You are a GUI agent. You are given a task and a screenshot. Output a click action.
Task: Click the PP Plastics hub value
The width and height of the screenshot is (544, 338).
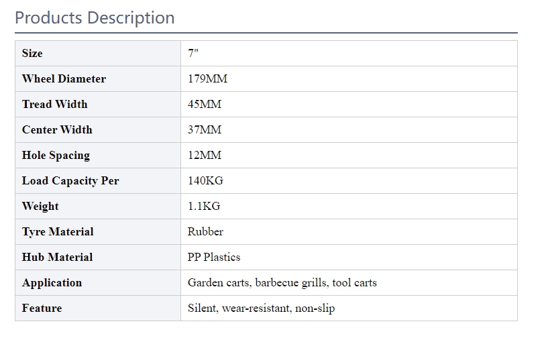214,257
